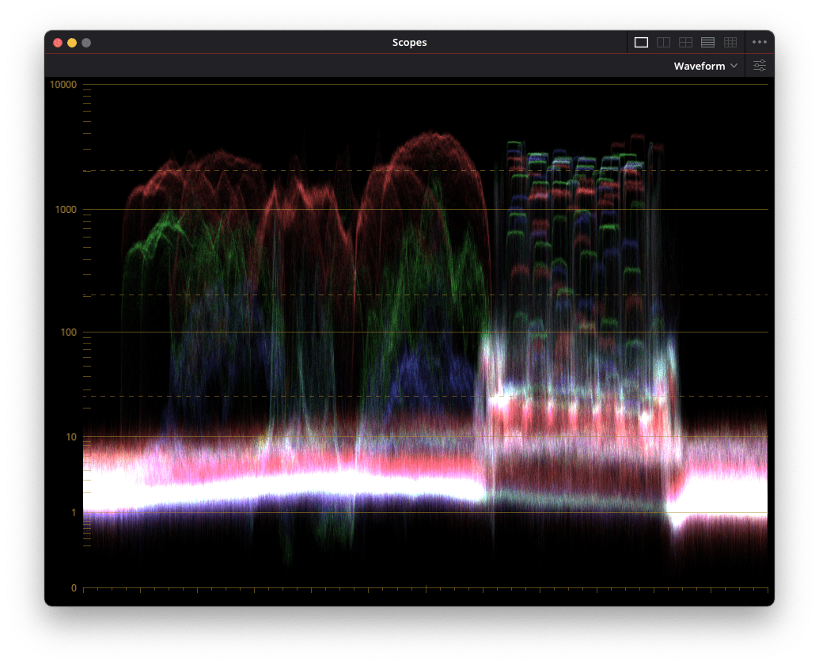Expand the three-dot overflow menu
This screenshot has height=665, width=819.
(759, 43)
